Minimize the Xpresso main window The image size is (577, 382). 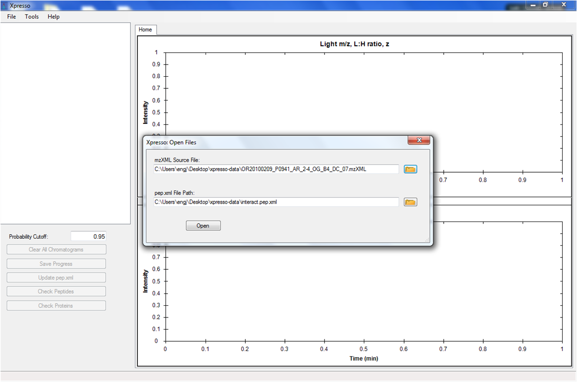point(533,5)
